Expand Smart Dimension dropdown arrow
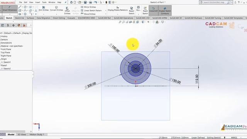This screenshot has width=247, height=139. click(10, 14)
